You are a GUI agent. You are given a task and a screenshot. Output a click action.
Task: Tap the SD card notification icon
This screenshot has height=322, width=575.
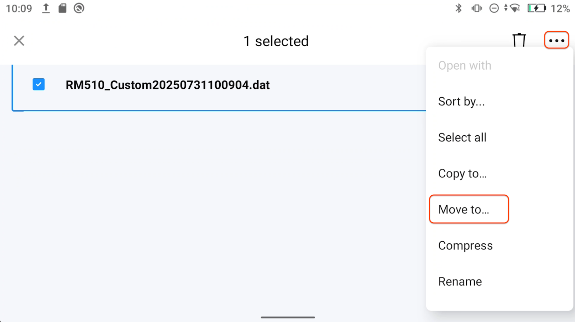pos(63,8)
